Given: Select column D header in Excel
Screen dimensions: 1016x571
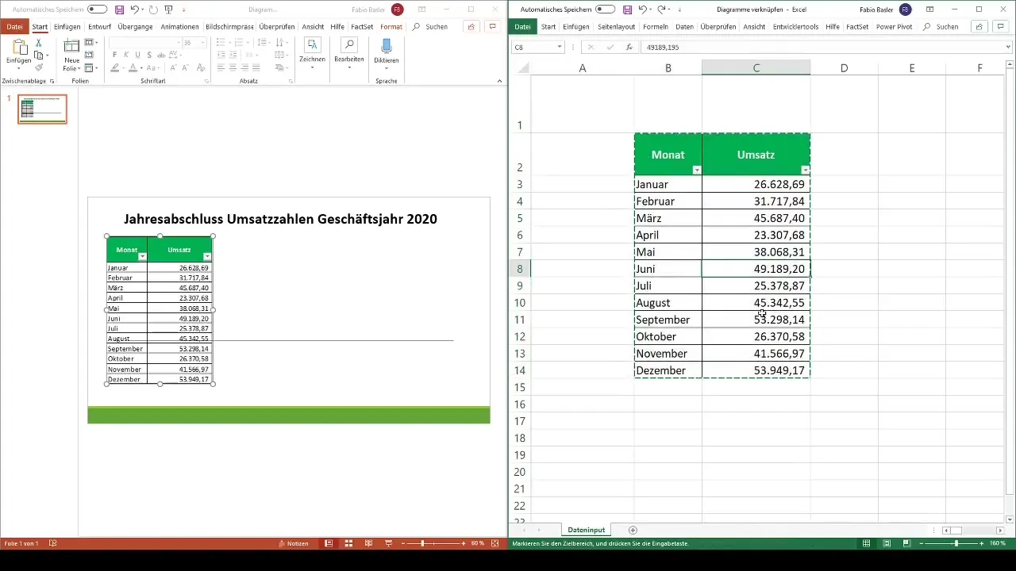Looking at the screenshot, I should coord(844,68).
